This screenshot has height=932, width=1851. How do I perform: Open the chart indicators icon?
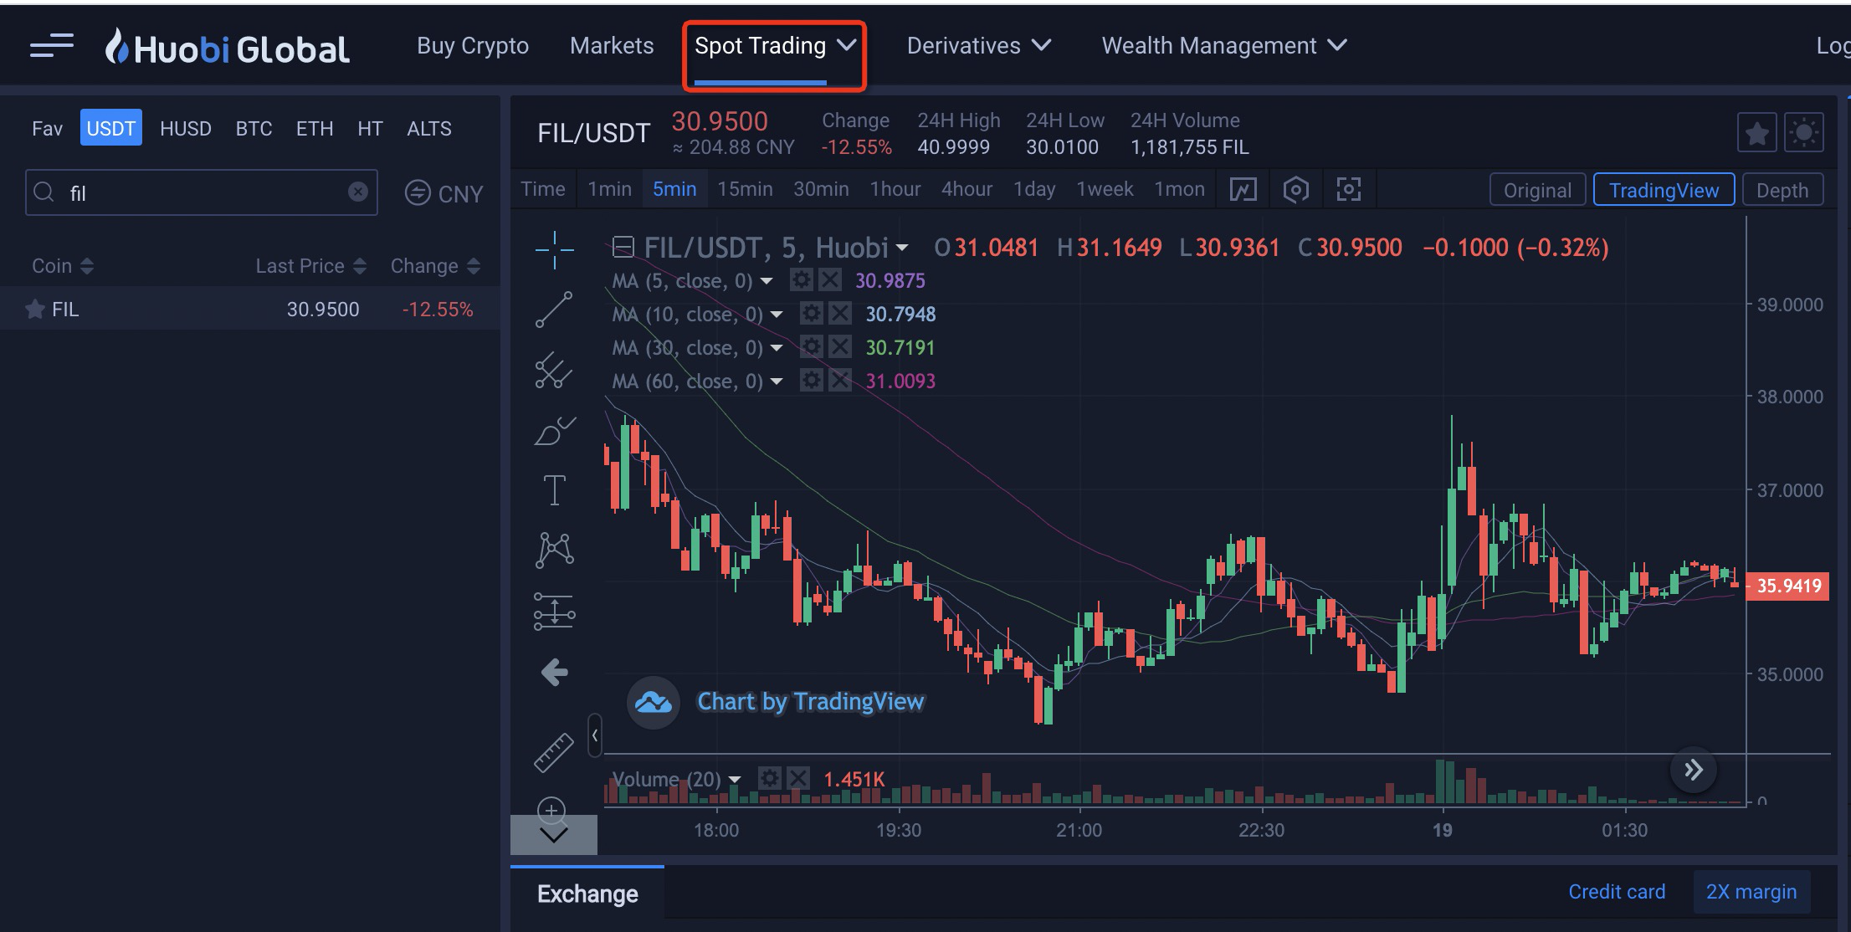point(1243,190)
